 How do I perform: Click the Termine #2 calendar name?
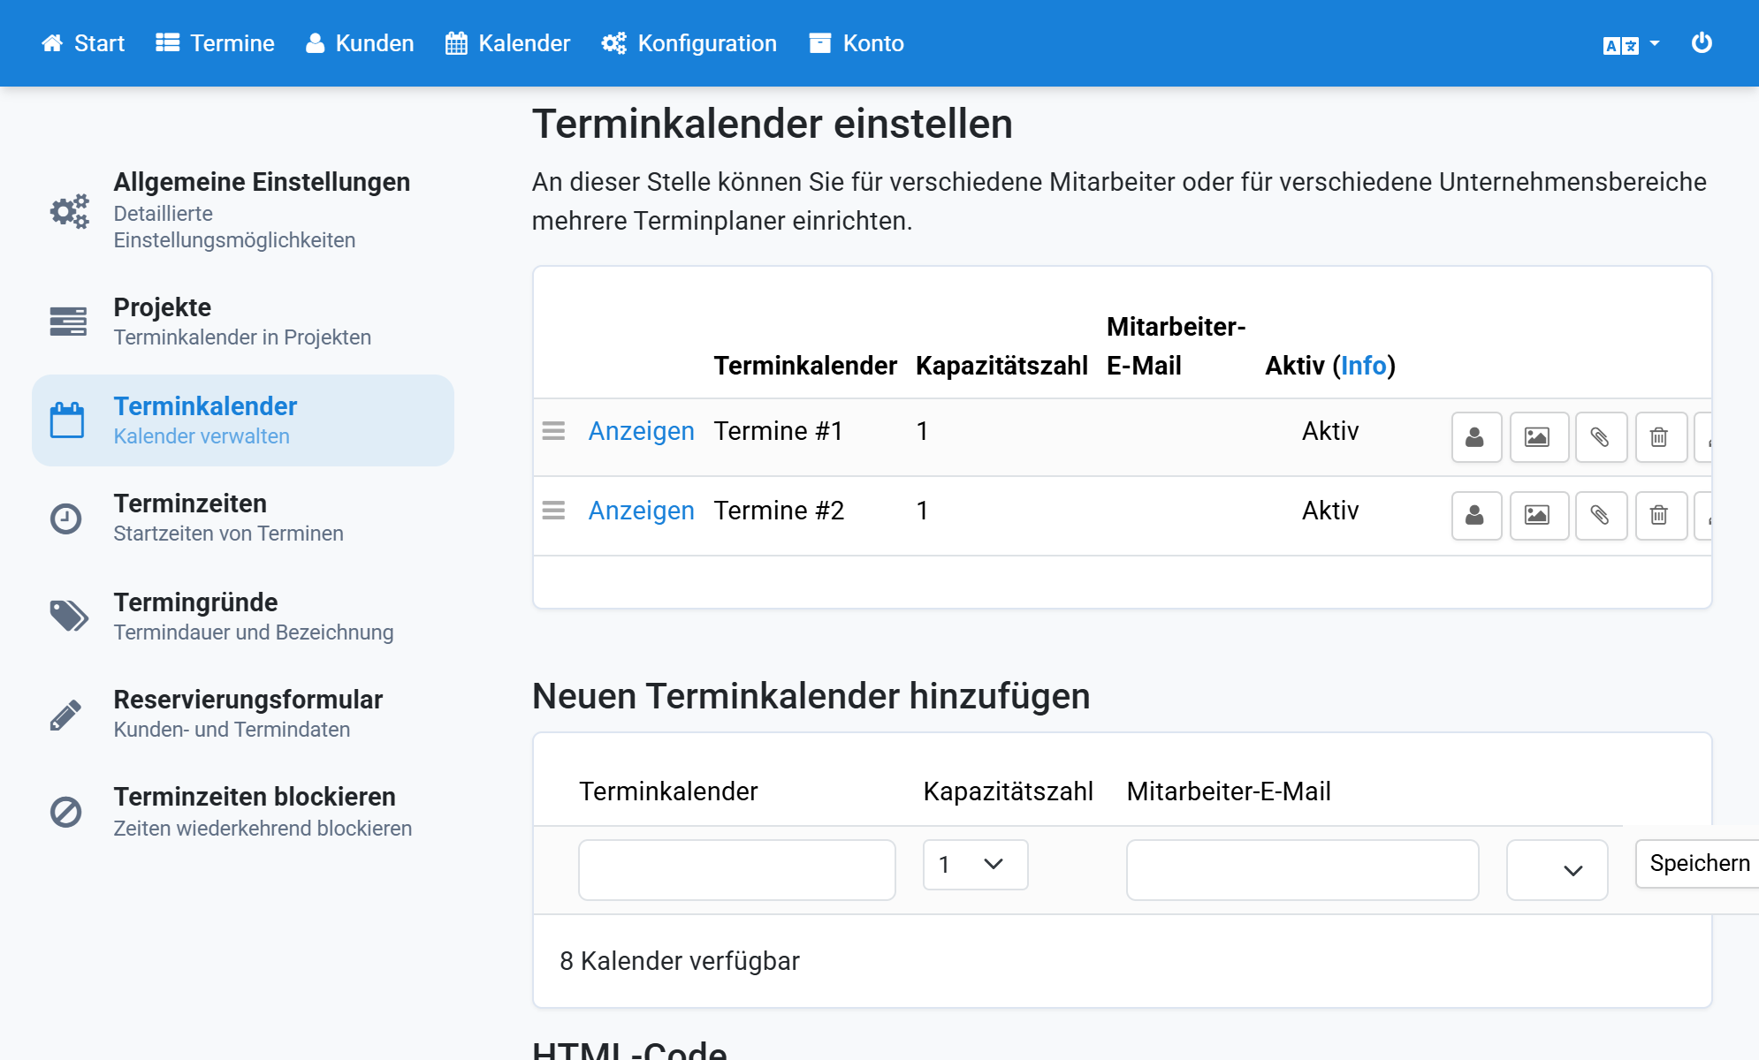coord(779,511)
